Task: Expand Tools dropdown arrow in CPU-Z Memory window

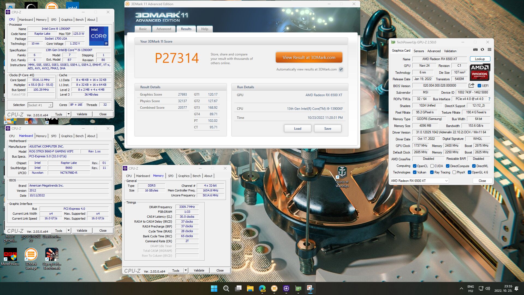Action: [x=186, y=270]
